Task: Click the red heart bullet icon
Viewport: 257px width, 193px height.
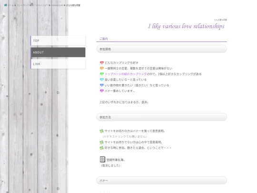Action: (x=102, y=62)
